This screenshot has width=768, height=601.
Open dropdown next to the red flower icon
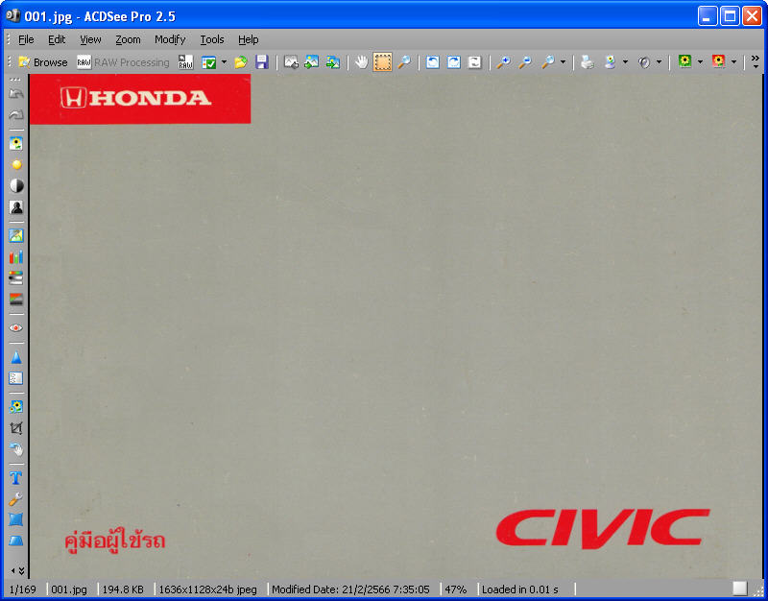[x=733, y=62]
